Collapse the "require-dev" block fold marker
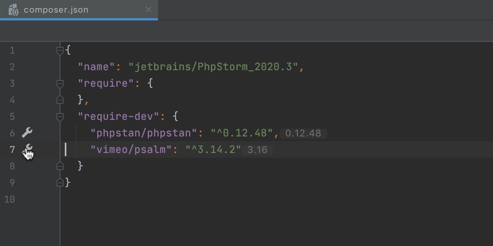 tap(60, 117)
